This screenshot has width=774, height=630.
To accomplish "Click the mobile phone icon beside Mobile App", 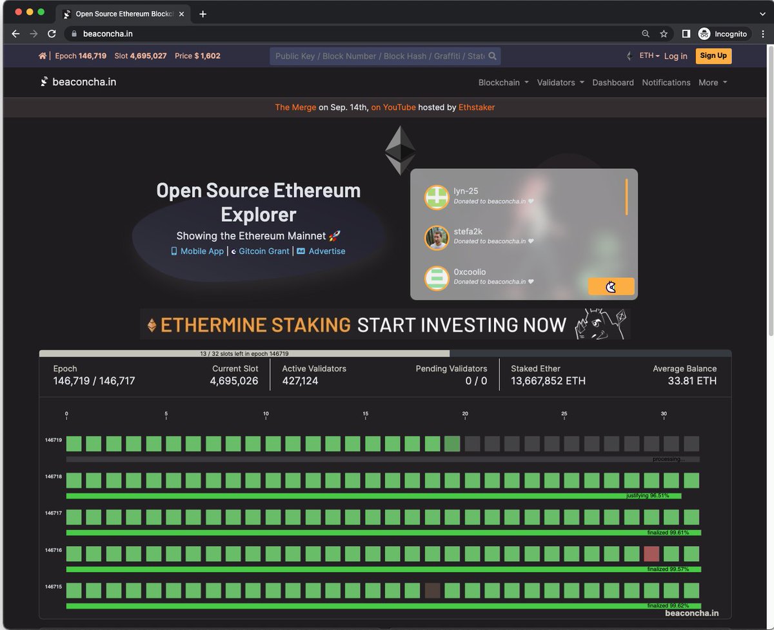I will (174, 251).
